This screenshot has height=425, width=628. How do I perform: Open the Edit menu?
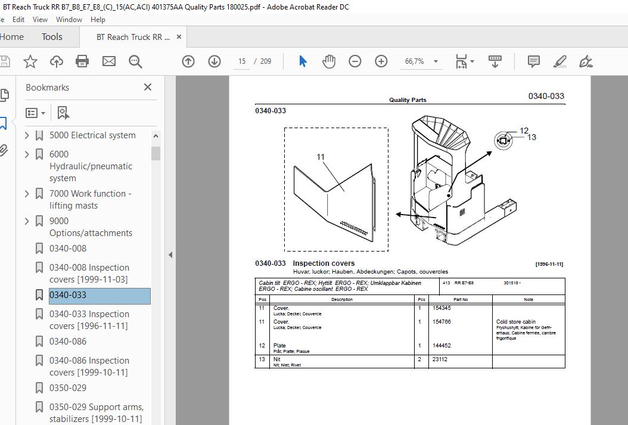coord(18,19)
